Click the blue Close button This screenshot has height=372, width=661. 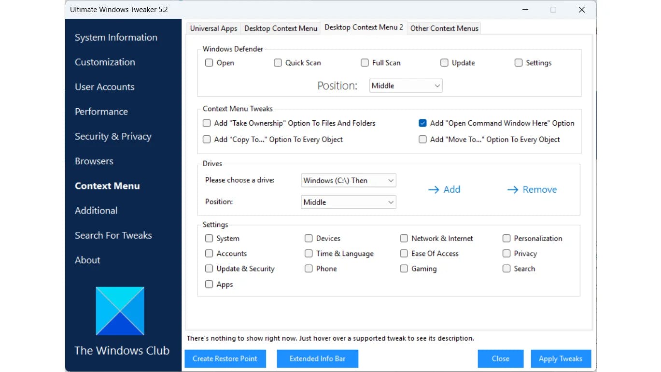(501, 358)
